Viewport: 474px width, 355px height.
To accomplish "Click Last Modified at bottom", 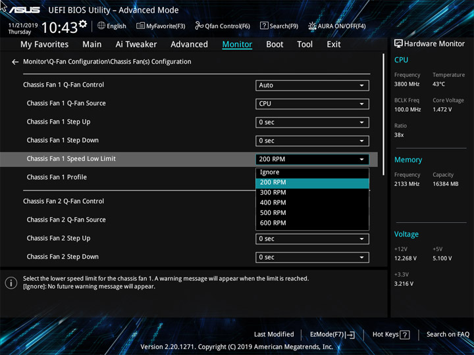I will [274, 335].
